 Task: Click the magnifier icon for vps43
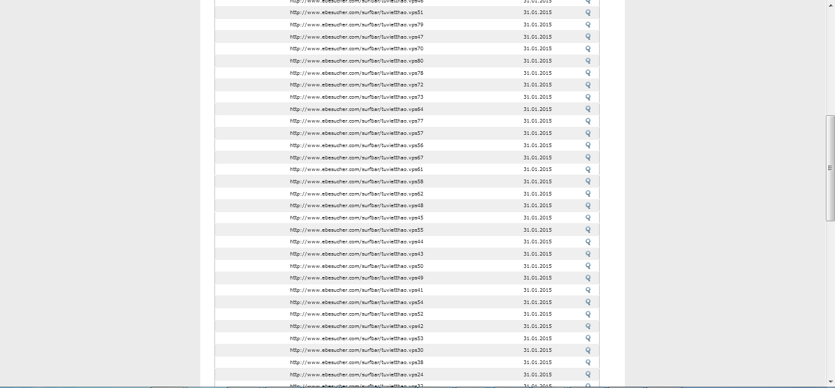588,254
